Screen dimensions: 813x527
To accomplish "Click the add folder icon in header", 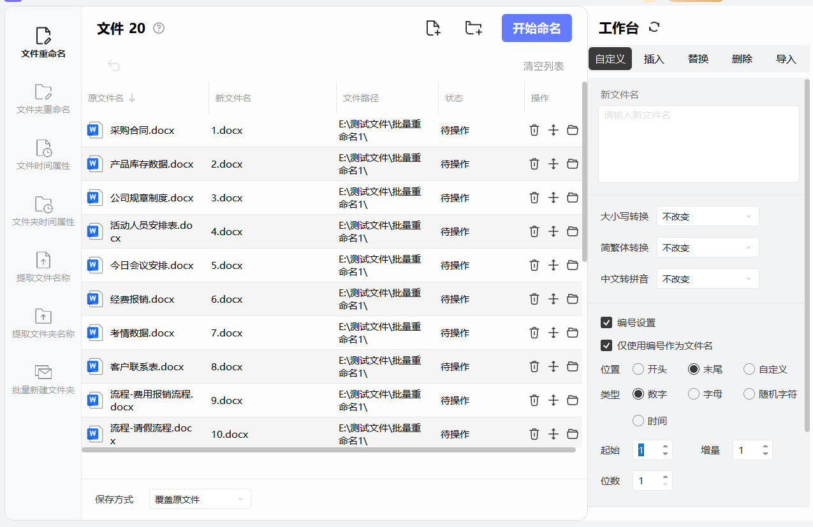I will [x=473, y=28].
